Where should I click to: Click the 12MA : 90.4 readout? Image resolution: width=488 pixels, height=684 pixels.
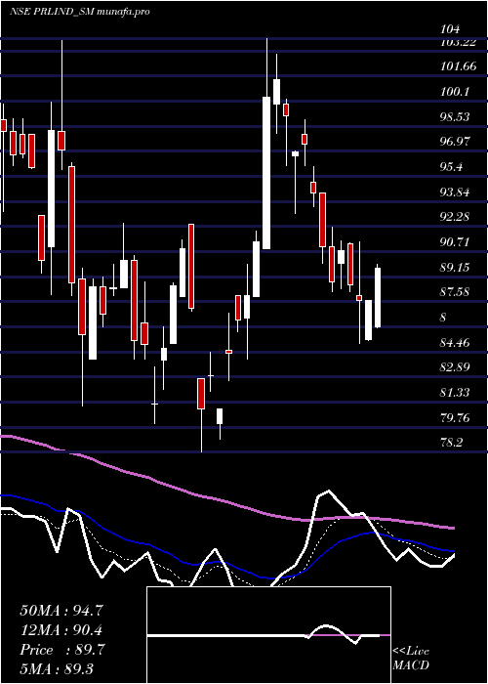(x=61, y=630)
